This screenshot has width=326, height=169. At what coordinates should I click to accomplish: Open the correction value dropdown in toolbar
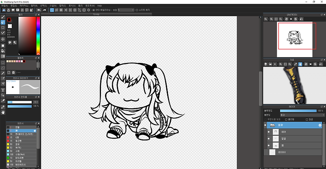126,10
